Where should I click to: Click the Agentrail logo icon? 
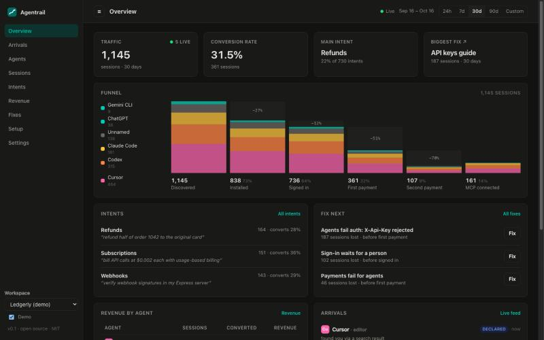[12, 12]
